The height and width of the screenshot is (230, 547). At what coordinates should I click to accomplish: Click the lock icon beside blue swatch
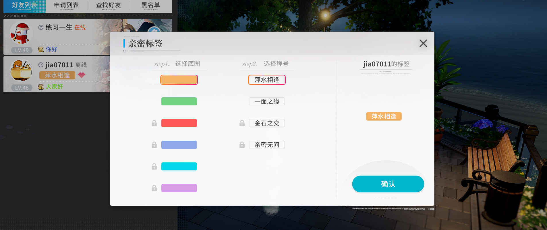pyautogui.click(x=154, y=145)
